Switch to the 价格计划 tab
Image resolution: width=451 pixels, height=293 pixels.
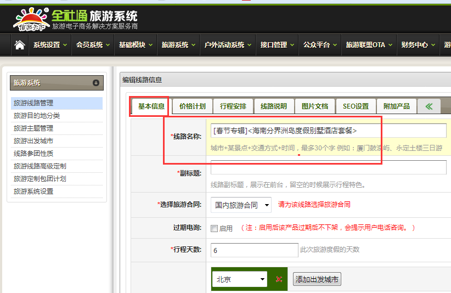[192, 106]
